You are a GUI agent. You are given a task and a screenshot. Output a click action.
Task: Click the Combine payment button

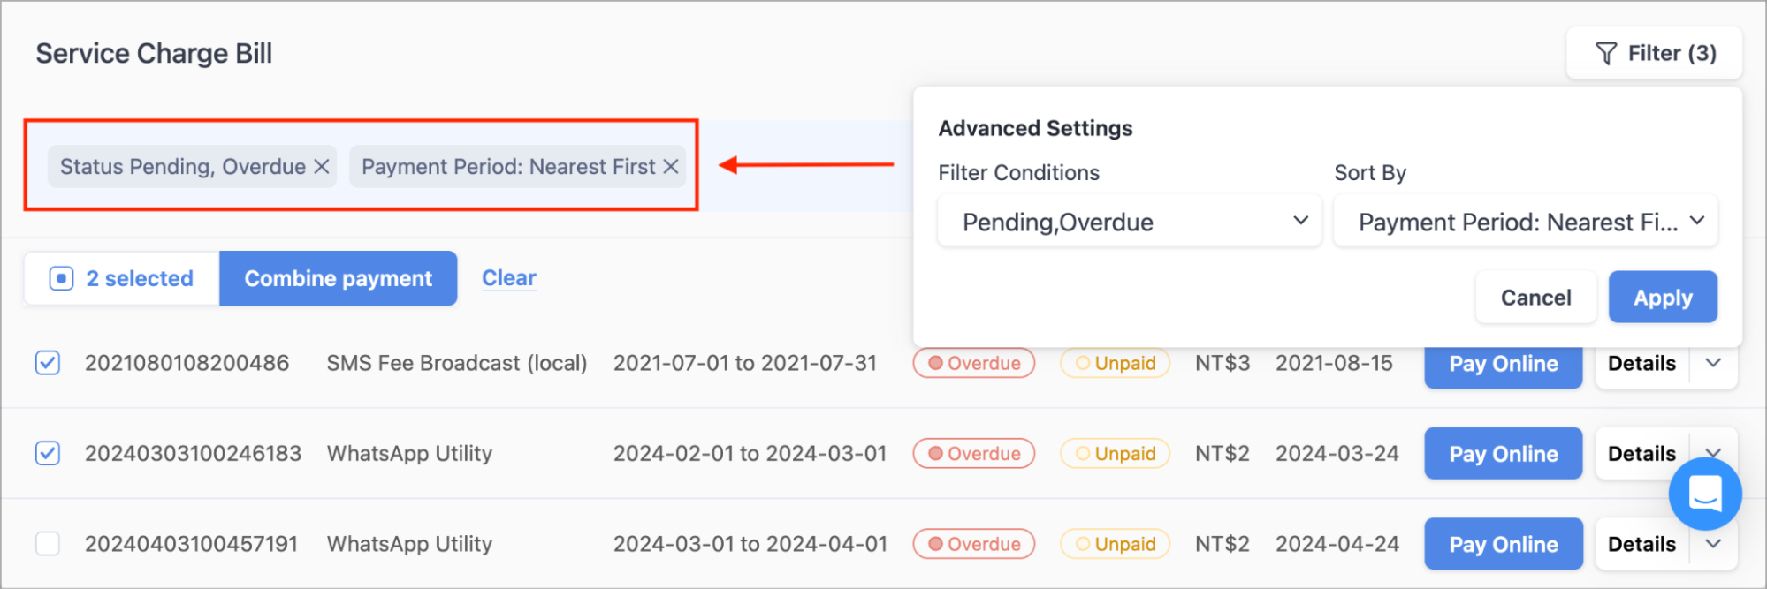tap(339, 279)
